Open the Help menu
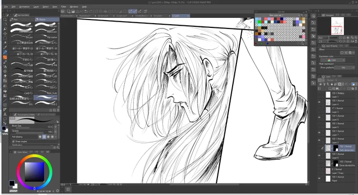This screenshot has width=358, height=195. pyautogui.click(x=84, y=7)
